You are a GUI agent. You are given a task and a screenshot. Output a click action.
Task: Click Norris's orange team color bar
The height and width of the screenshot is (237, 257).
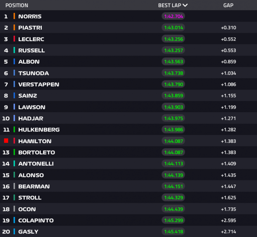point(14,16)
